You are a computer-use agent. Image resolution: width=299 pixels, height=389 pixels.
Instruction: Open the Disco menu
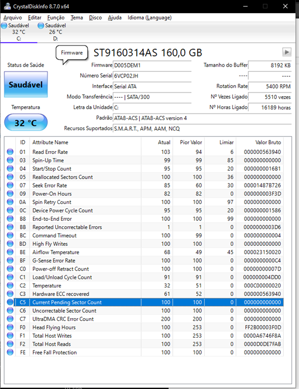pyautogui.click(x=95, y=17)
